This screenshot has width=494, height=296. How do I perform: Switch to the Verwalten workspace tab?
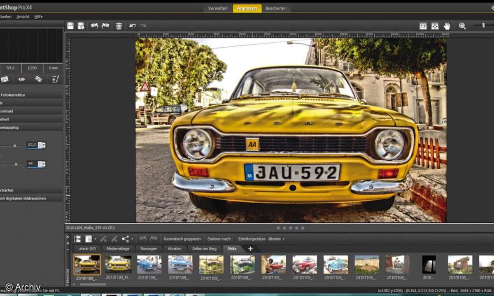click(x=218, y=8)
